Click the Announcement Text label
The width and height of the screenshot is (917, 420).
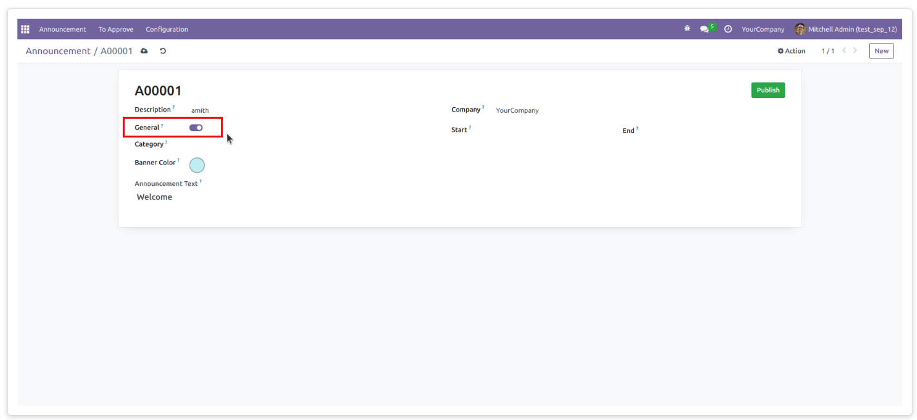[x=166, y=184]
